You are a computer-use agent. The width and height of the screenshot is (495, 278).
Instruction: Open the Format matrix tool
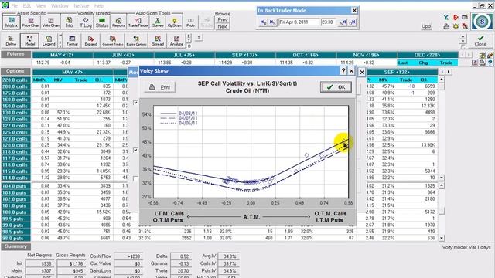(x=72, y=41)
